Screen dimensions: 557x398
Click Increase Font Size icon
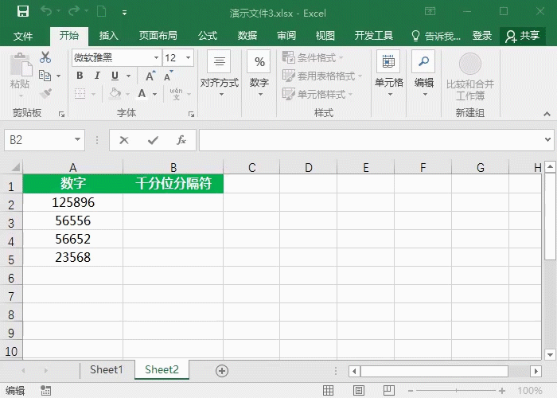pyautogui.click(x=150, y=76)
